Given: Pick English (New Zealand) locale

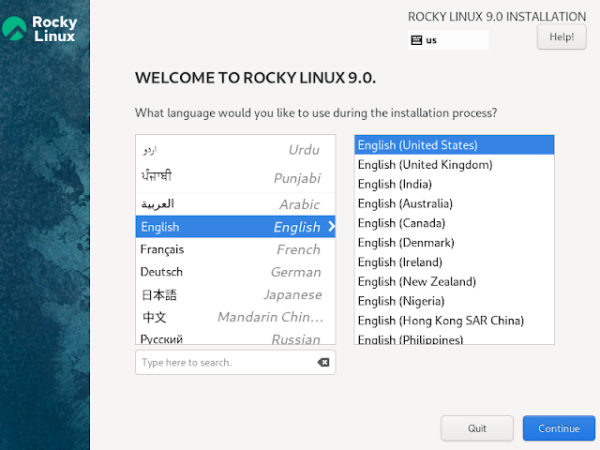Looking at the screenshot, I should (x=454, y=281).
